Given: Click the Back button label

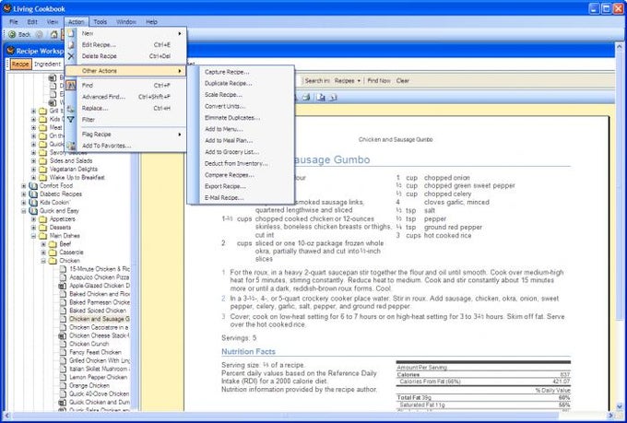Looking at the screenshot, I should tap(24, 34).
